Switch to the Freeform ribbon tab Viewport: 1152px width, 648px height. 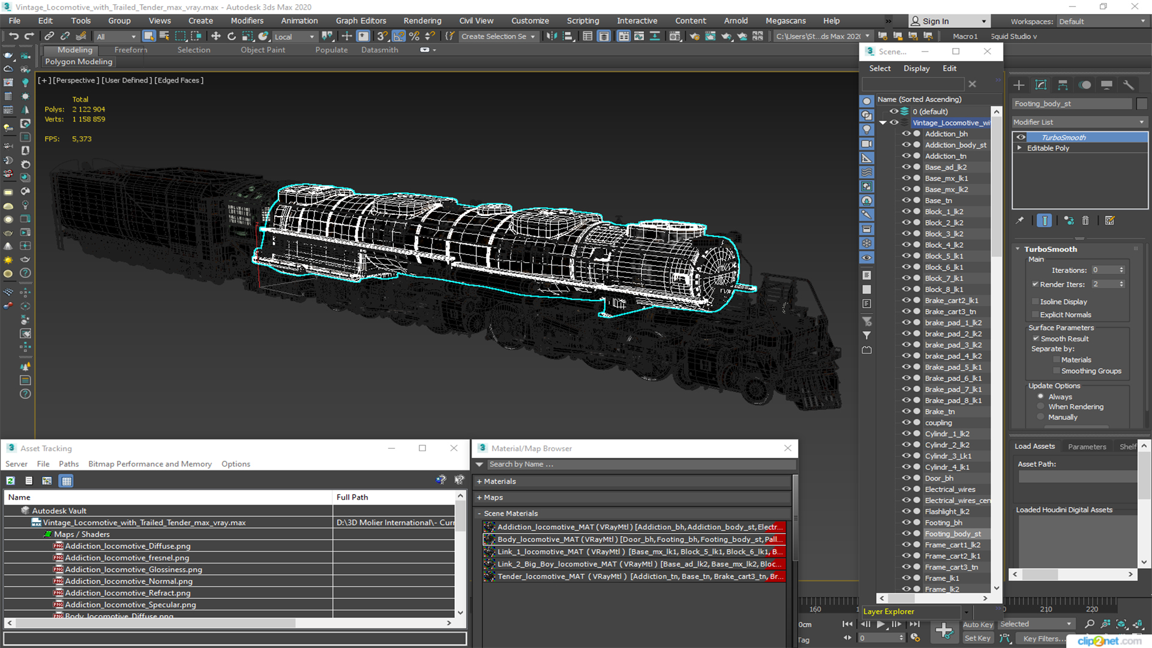131,50
